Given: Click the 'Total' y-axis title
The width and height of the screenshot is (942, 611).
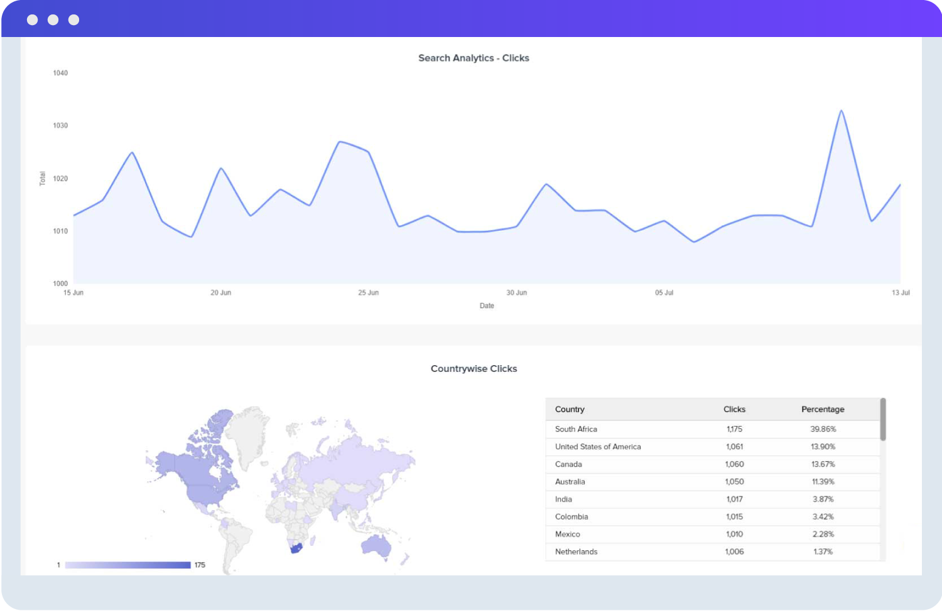Looking at the screenshot, I should pos(43,178).
